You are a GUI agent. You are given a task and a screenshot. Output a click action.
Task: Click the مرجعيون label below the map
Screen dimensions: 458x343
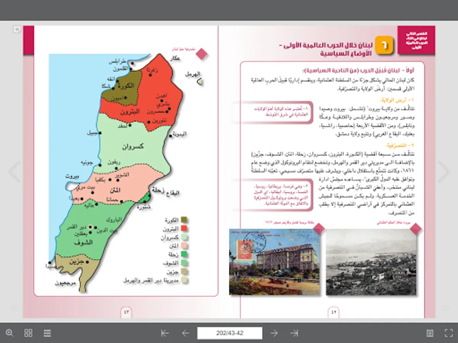click(66, 283)
